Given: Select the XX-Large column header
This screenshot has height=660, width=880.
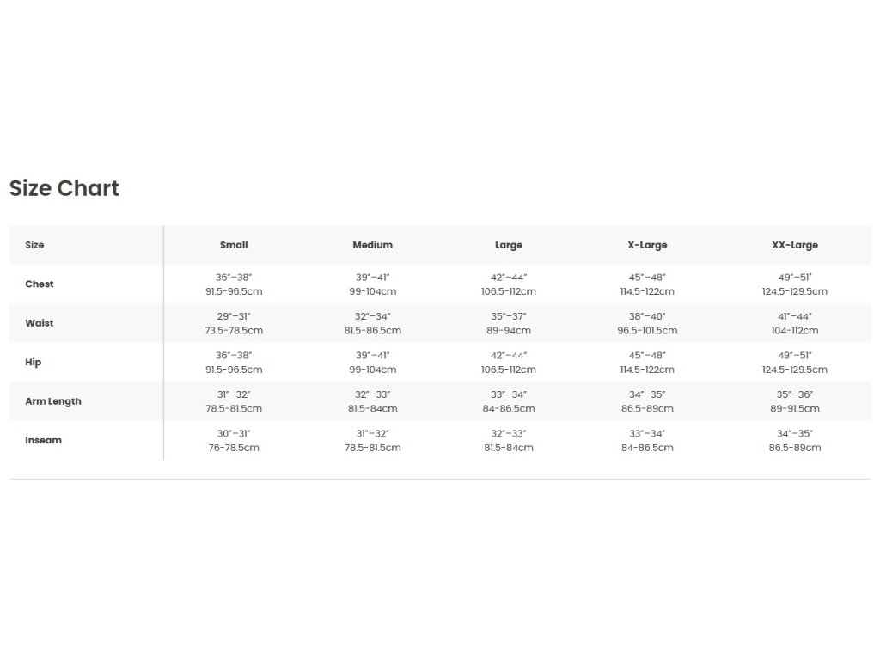Looking at the screenshot, I should (795, 245).
